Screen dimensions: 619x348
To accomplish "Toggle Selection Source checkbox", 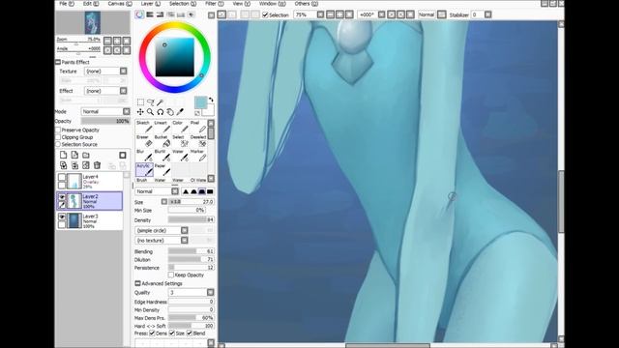I will [x=58, y=144].
